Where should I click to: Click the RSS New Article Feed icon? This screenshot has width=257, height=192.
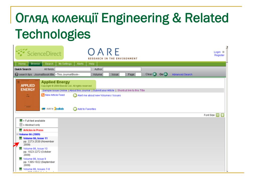[x=43, y=95]
